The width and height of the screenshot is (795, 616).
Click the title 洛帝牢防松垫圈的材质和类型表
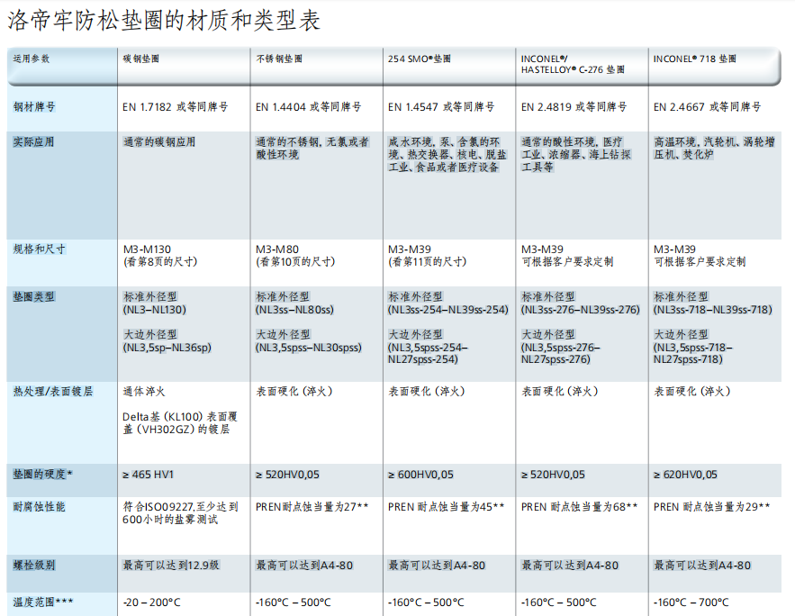click(163, 21)
